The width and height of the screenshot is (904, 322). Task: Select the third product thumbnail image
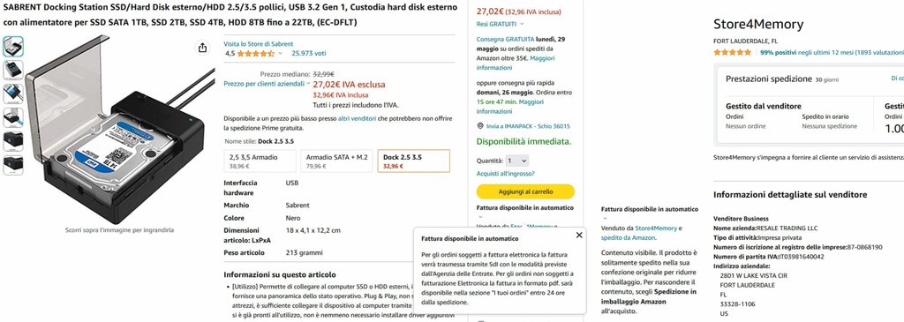coord(13,94)
